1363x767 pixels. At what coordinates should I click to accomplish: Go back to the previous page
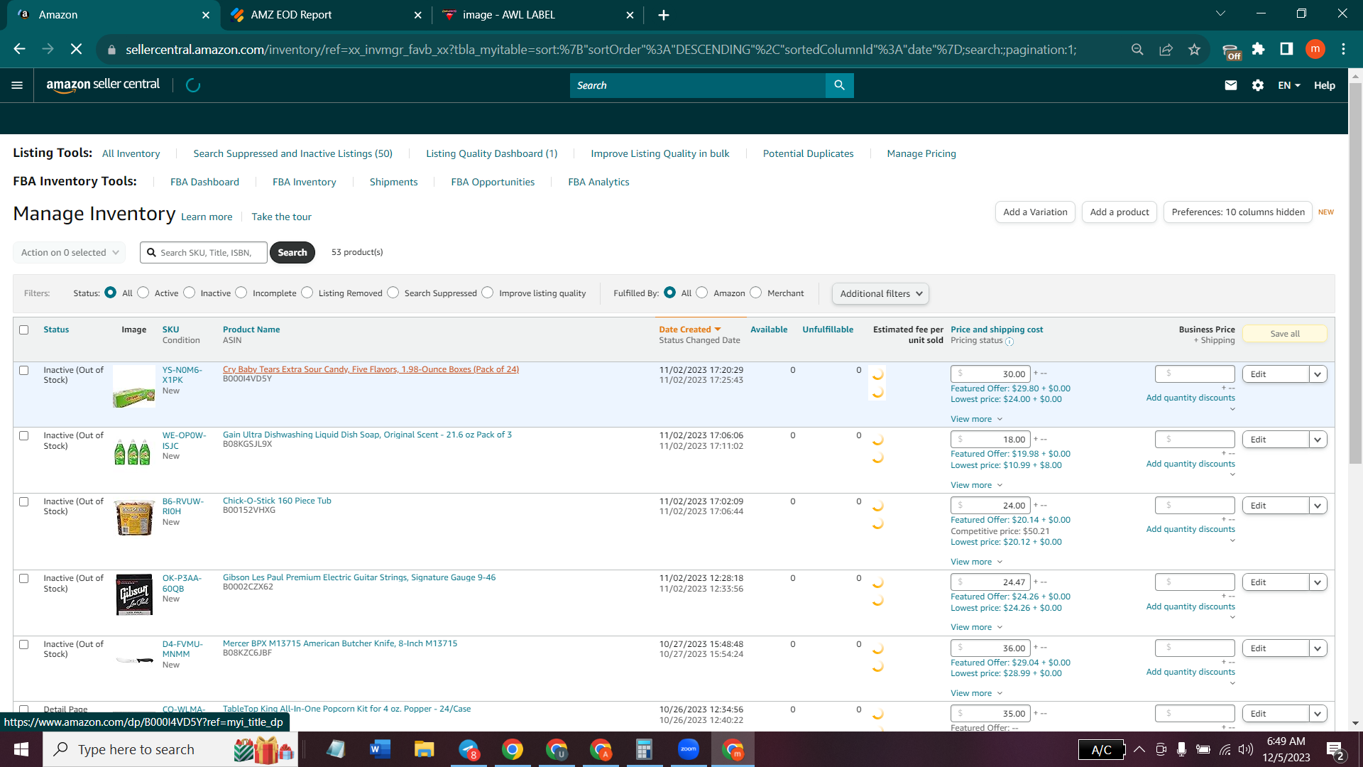pos(20,49)
